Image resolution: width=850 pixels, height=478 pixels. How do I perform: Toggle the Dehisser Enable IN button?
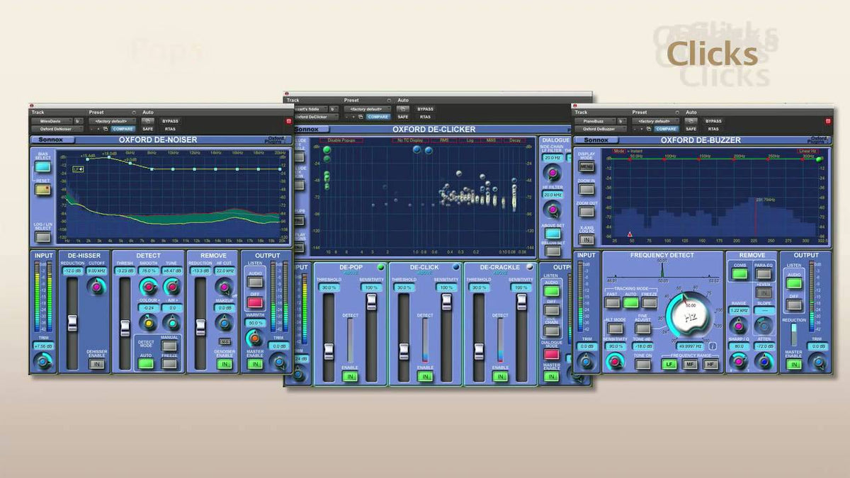(96, 364)
